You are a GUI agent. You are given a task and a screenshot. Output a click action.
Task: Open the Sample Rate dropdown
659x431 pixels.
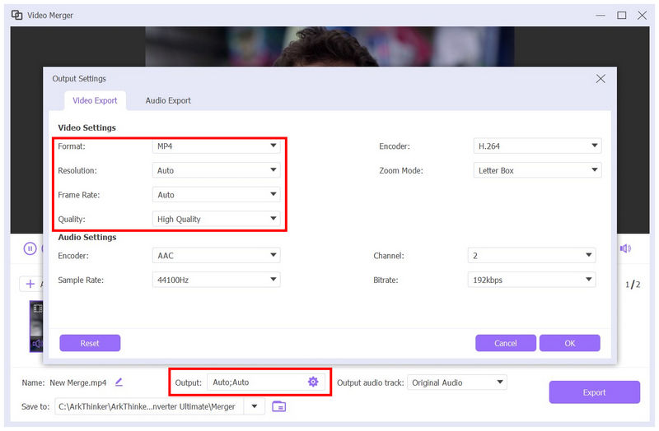click(x=216, y=280)
